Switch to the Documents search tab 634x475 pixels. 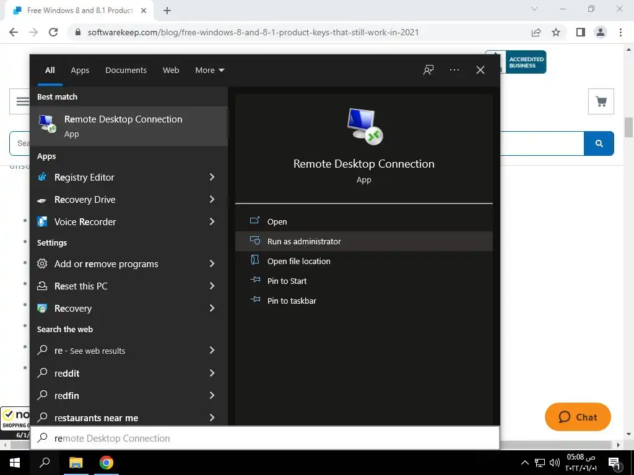126,71
